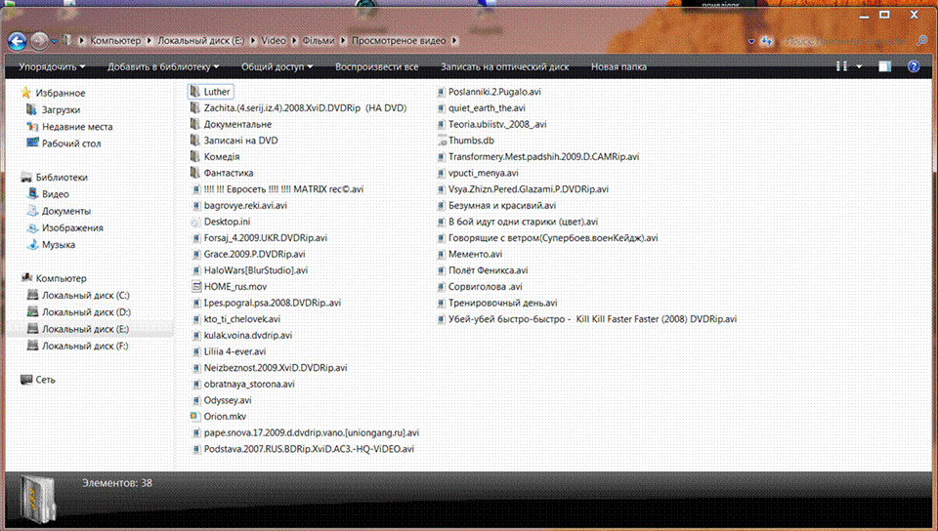Select Локальный диск (E:) breadcrumb segment

tap(200, 41)
